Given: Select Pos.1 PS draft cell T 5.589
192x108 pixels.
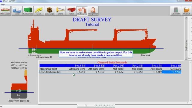Looking at the screenshot, I should click(153, 72).
